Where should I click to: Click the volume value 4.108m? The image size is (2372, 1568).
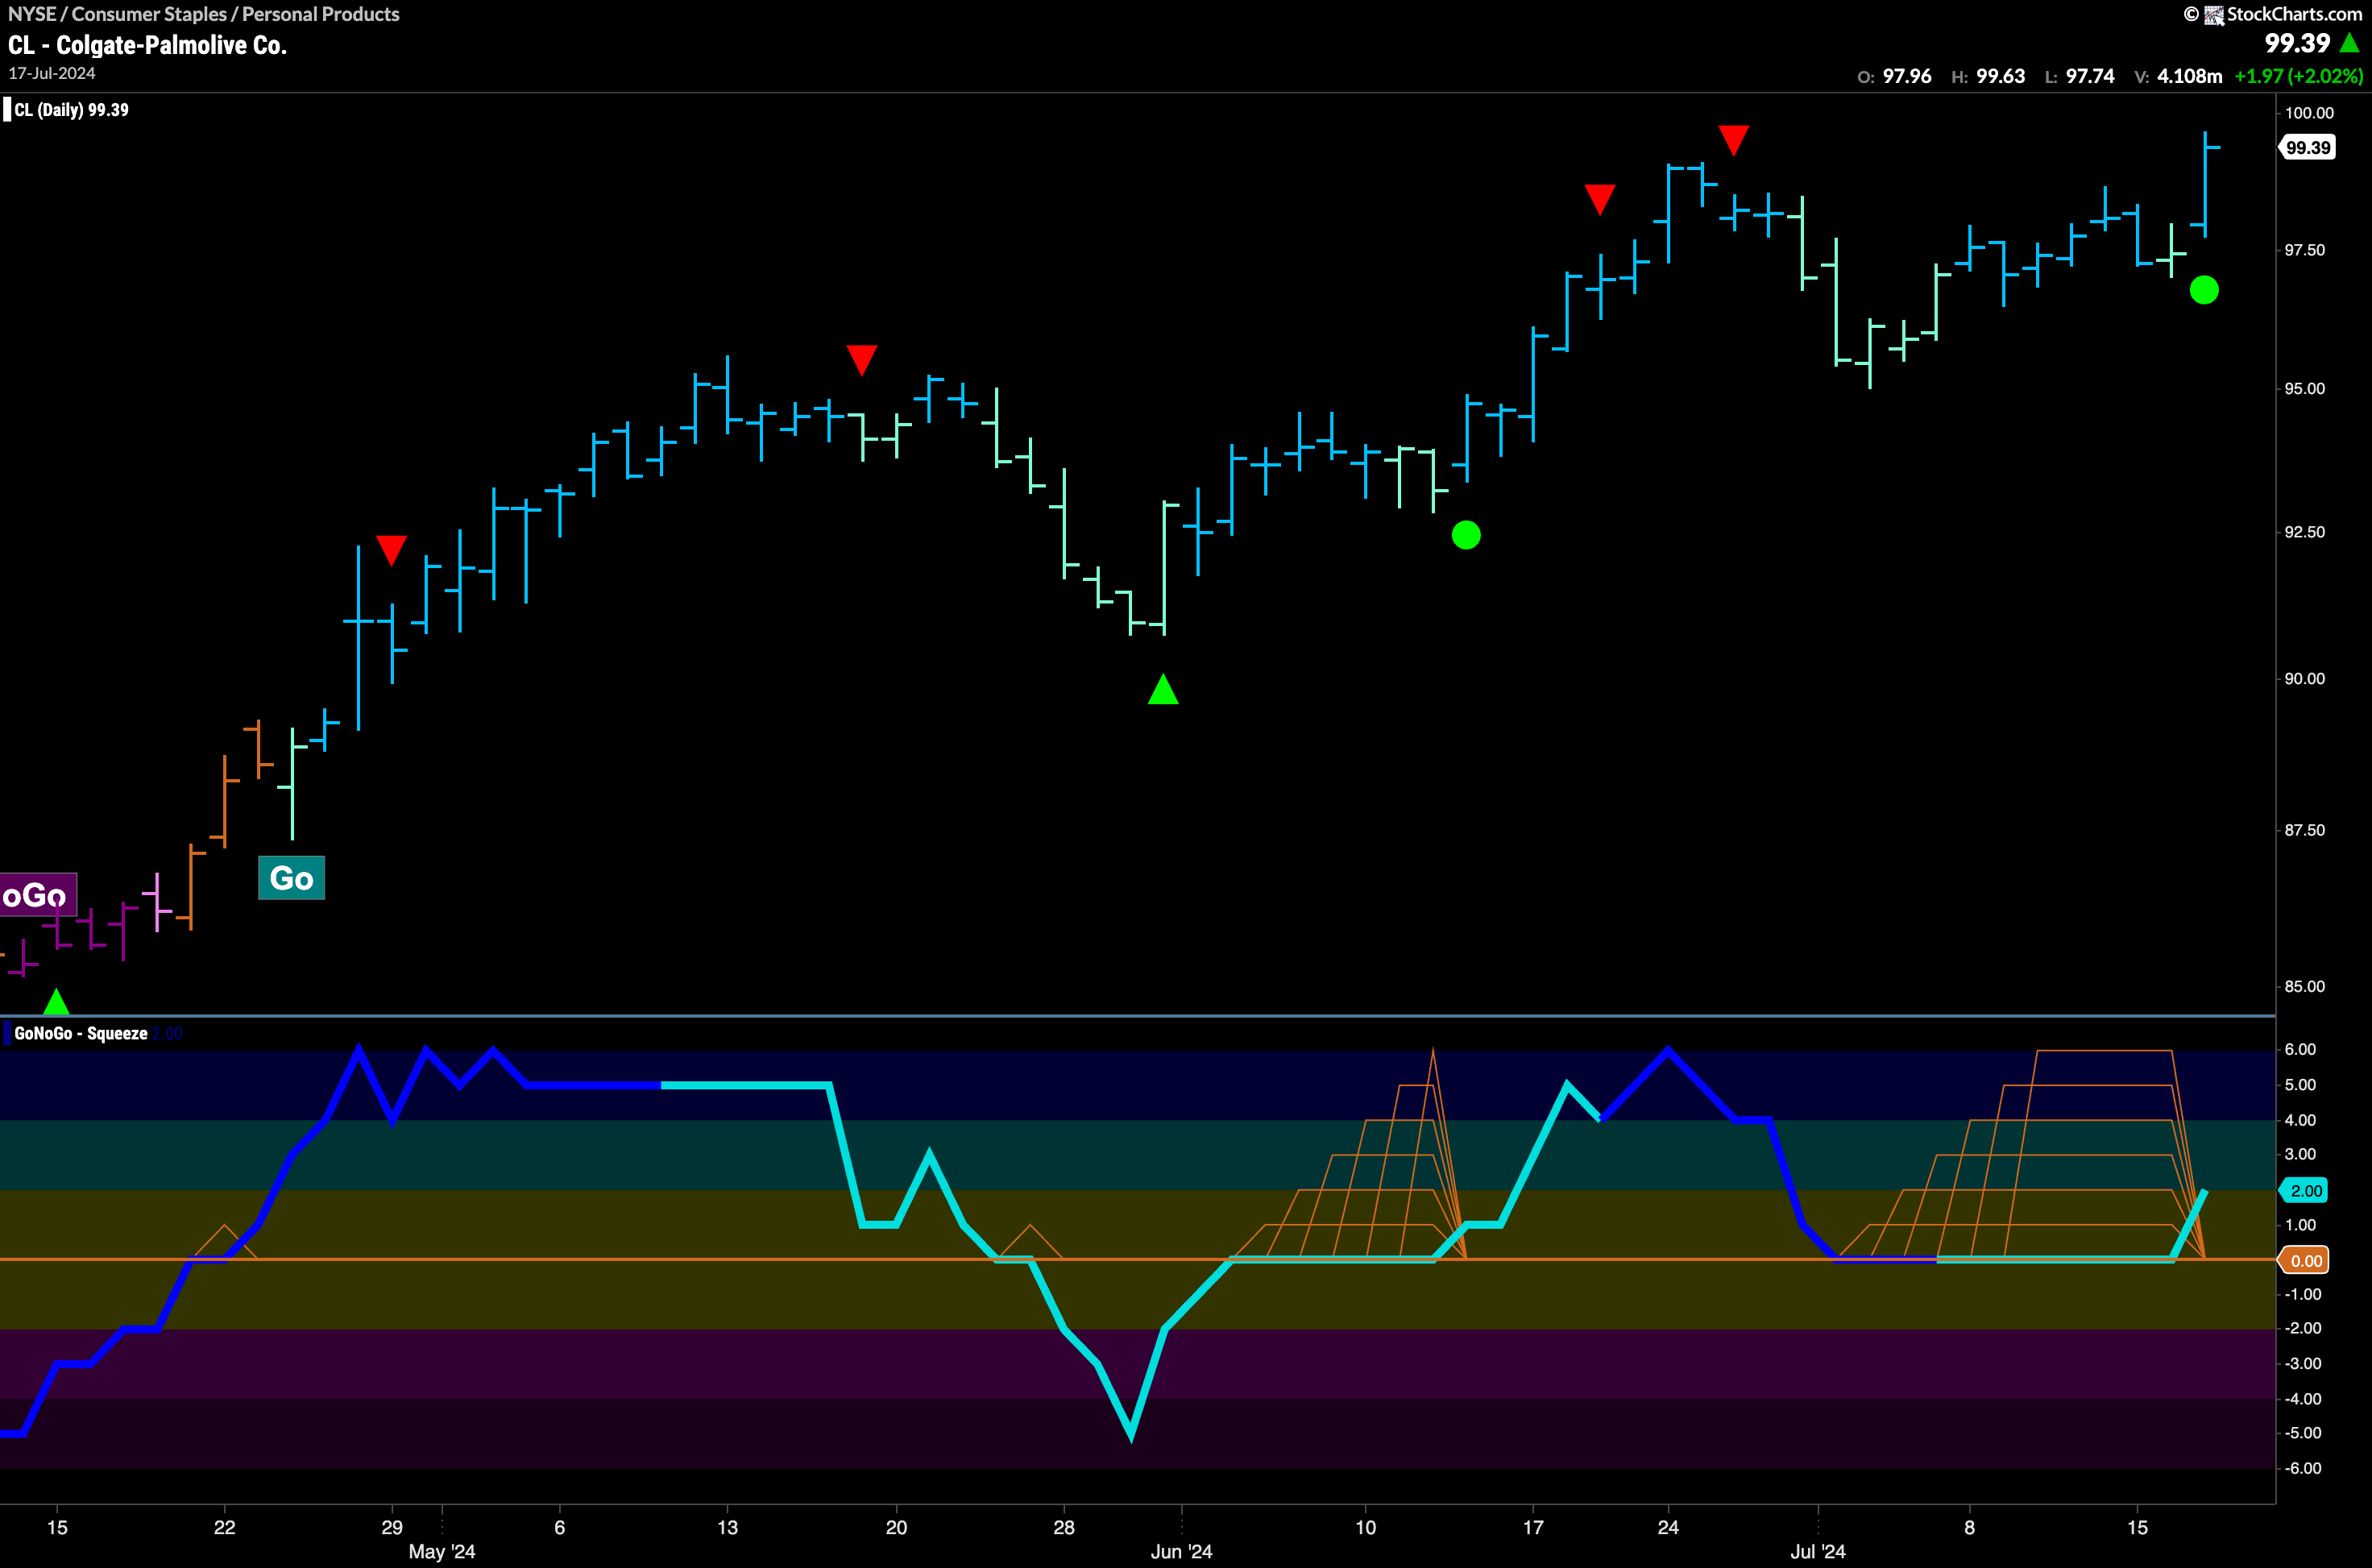click(2190, 76)
